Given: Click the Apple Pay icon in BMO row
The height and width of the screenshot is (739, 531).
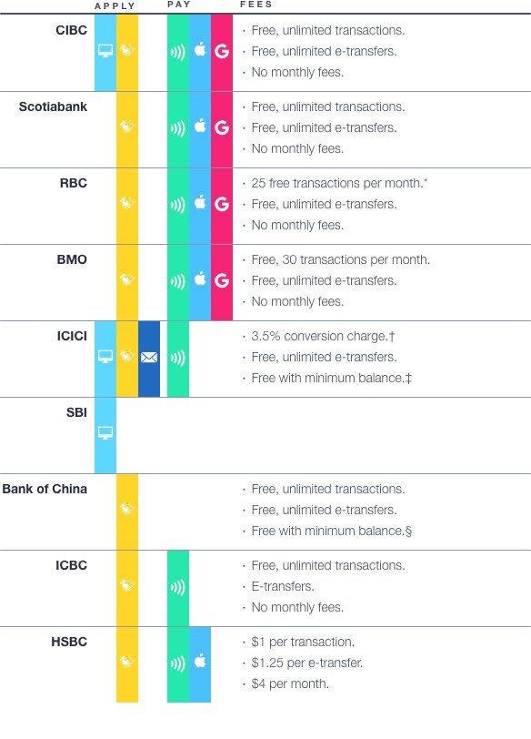Looking at the screenshot, I should tap(200, 279).
